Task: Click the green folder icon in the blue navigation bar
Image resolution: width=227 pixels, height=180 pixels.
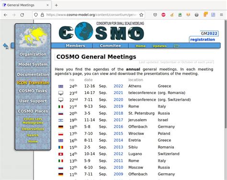Action: (176, 46)
